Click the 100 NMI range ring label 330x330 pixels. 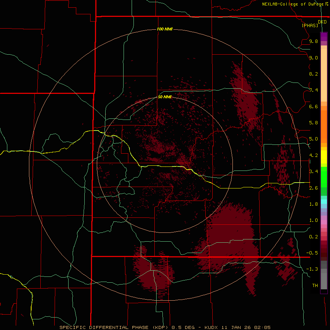(165, 29)
